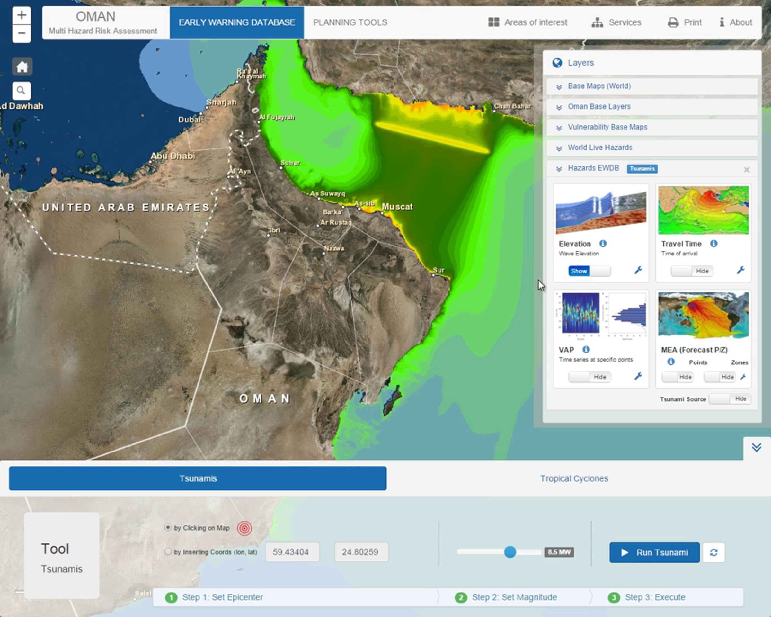The height and width of the screenshot is (617, 771).
Task: Expand the Base Maps (World) section
Action: (599, 86)
